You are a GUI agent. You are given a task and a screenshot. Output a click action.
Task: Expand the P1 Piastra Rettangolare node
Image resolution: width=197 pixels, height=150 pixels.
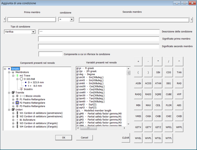coord(13,99)
